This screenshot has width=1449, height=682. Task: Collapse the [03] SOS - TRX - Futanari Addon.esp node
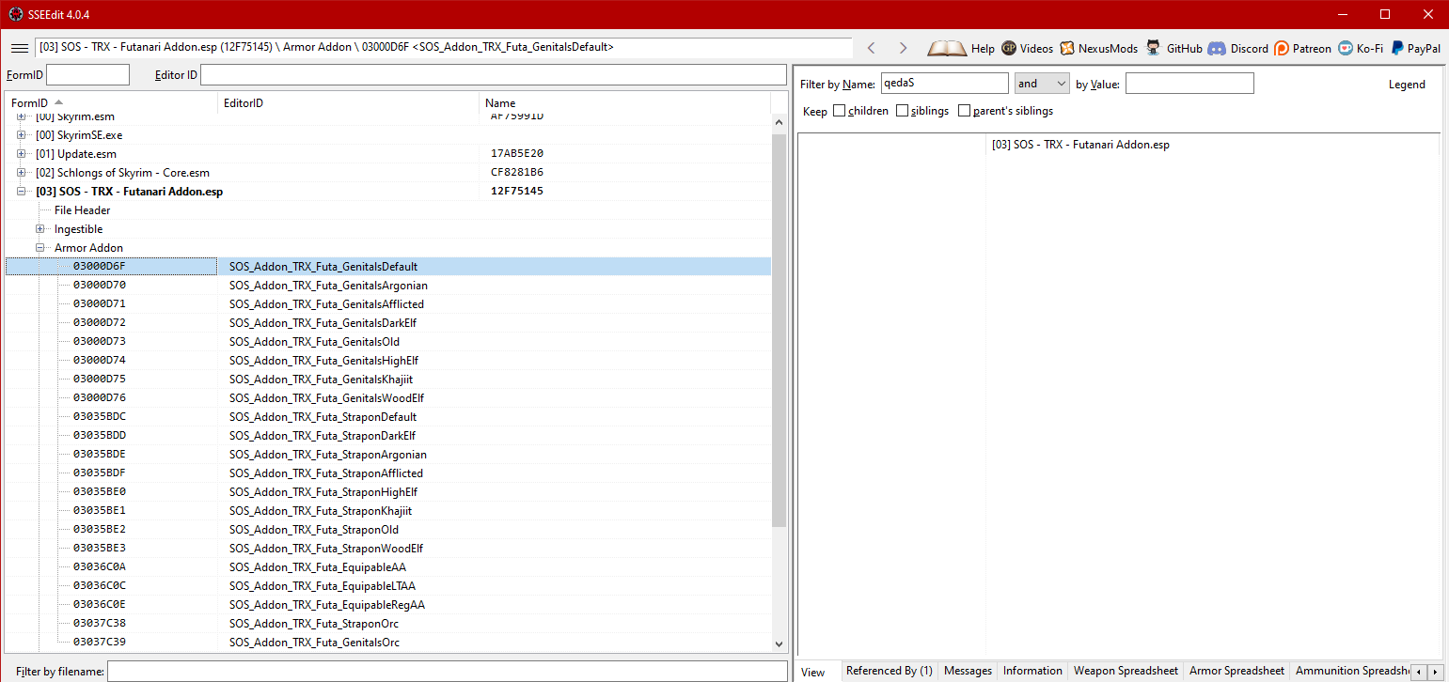22,192
